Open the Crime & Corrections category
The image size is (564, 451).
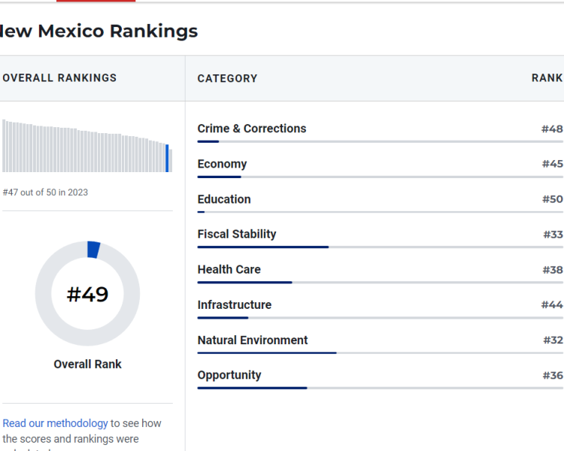251,129
